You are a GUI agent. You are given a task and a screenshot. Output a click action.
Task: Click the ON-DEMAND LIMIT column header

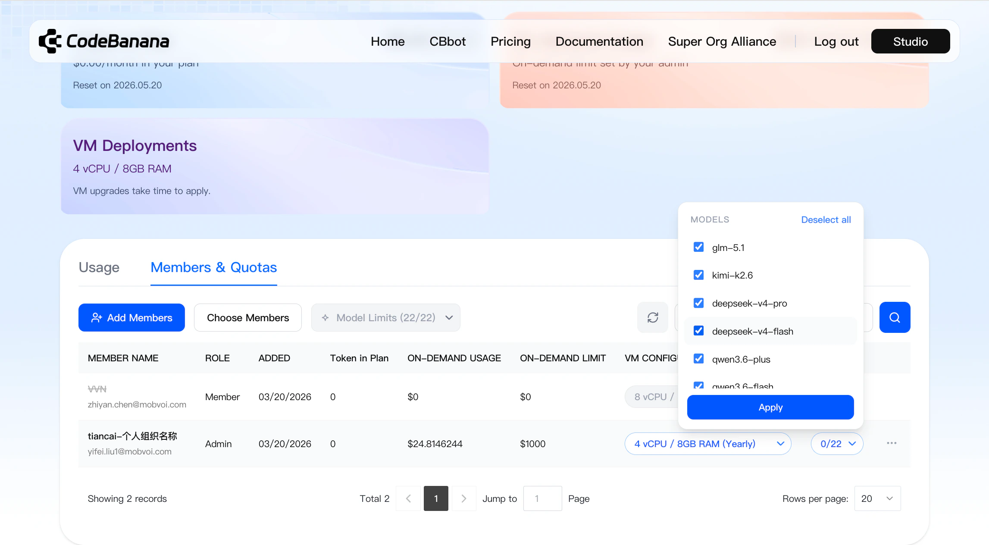point(563,358)
